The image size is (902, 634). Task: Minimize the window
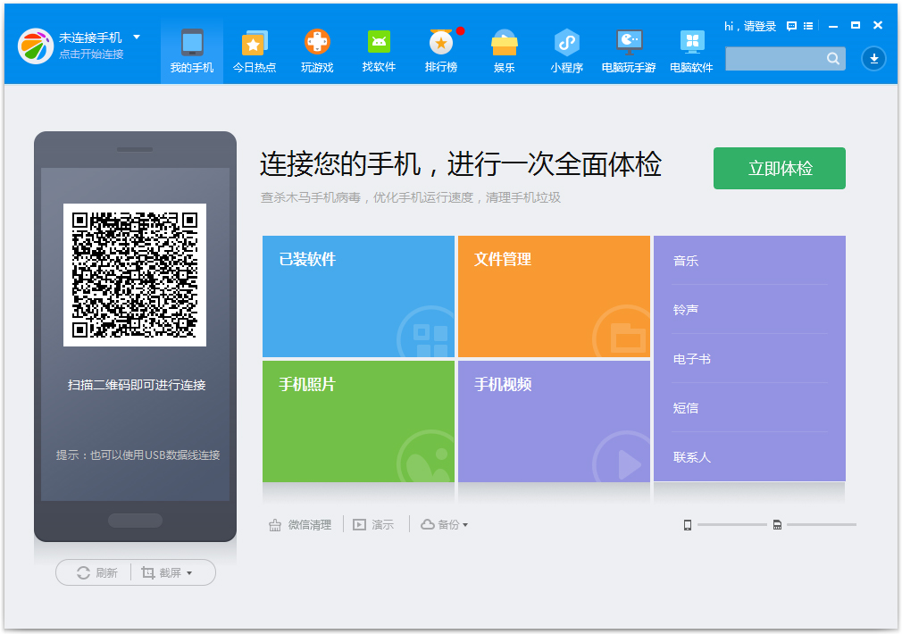[x=833, y=26]
